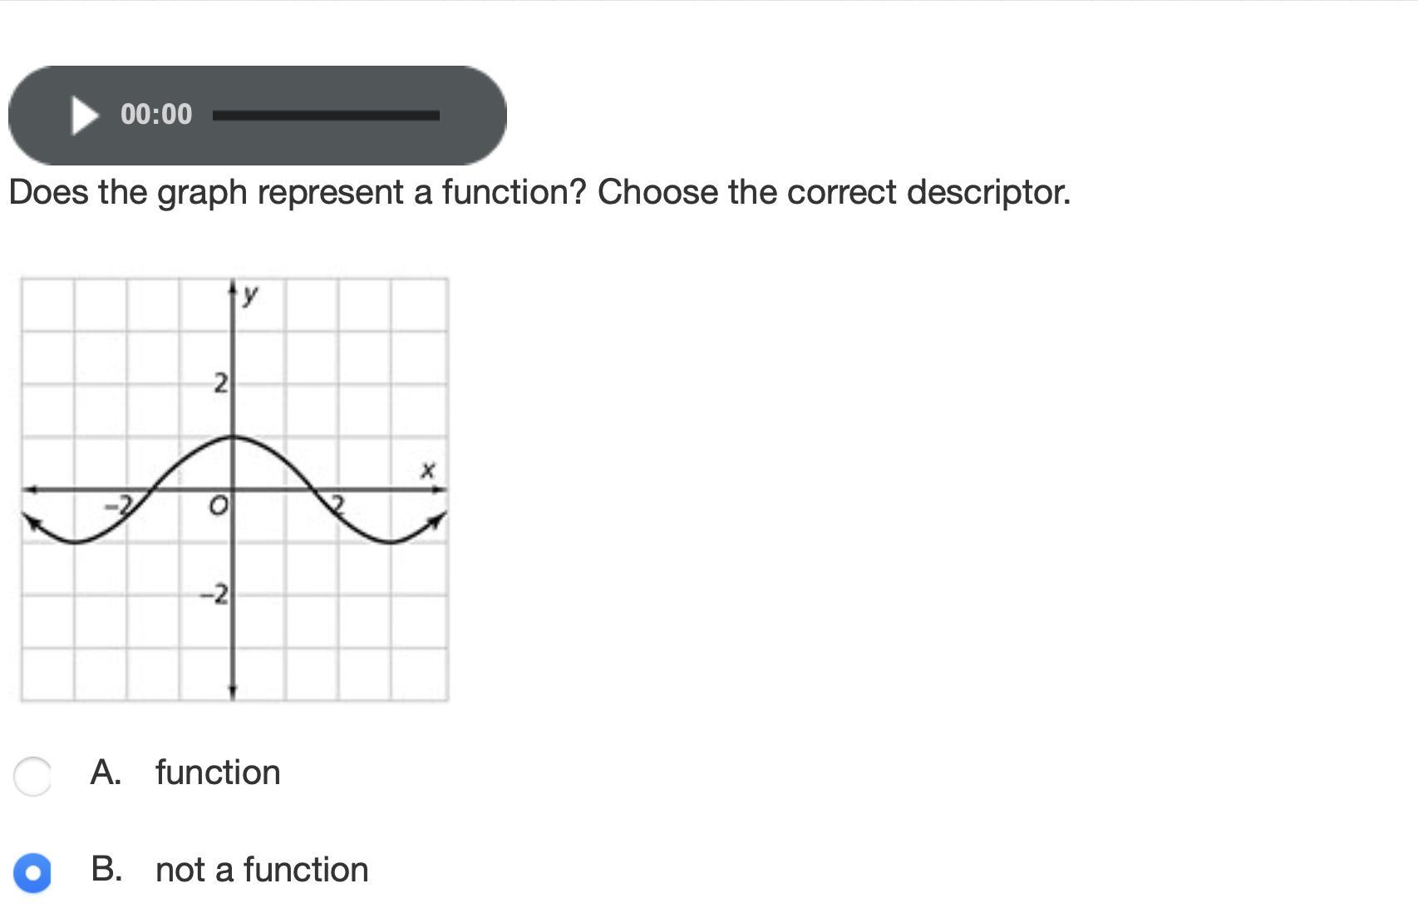Choose the "not a function" answer label
The image size is (1418, 913).
[x=262, y=870]
